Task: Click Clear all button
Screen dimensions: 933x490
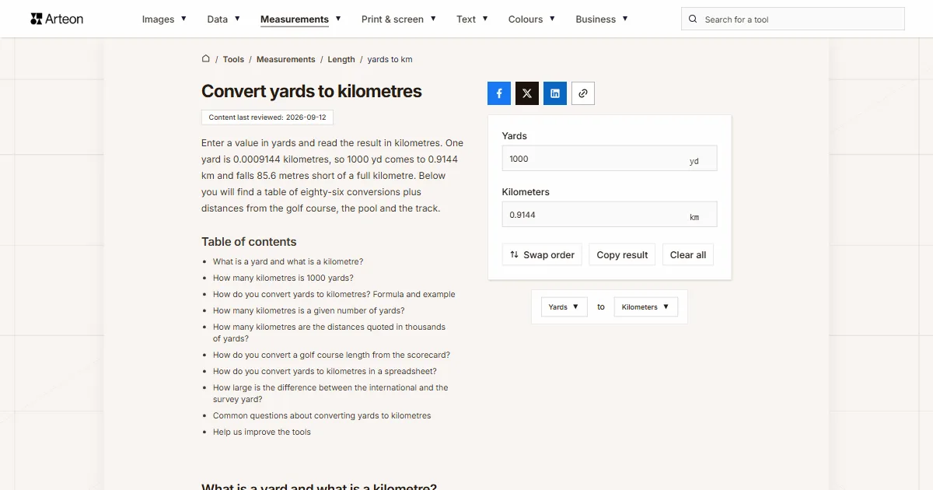Action: click(x=688, y=254)
